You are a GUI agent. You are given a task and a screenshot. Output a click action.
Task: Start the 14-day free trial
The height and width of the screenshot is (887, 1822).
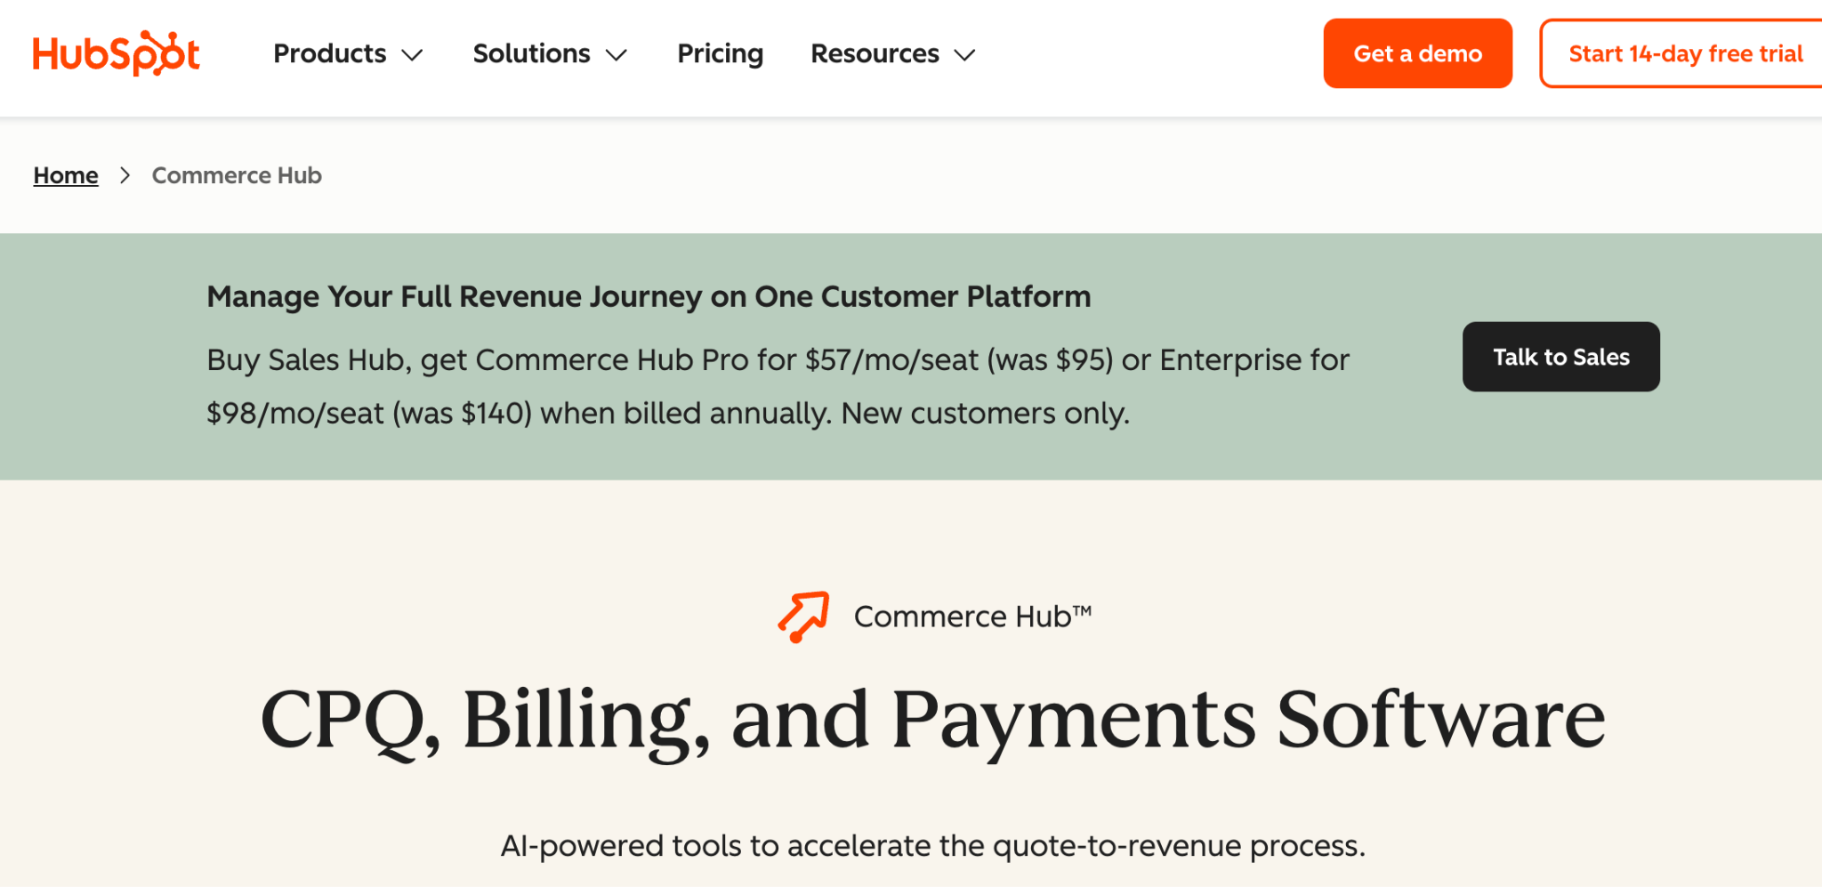(1681, 53)
